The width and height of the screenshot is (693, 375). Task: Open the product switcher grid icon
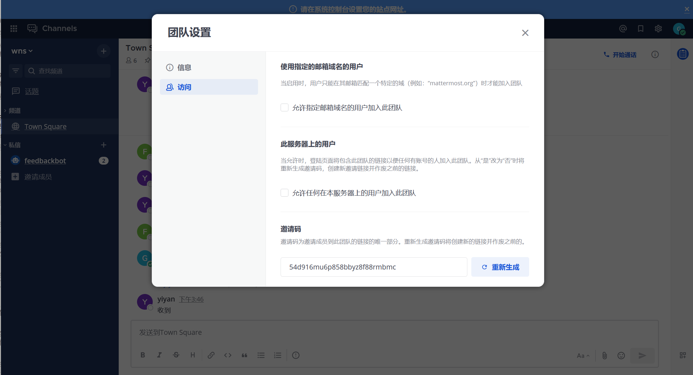(x=14, y=28)
